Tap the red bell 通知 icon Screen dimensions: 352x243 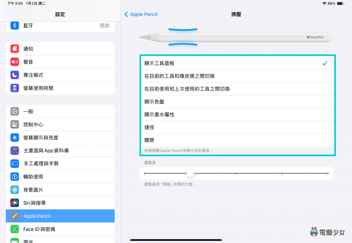click(14, 49)
